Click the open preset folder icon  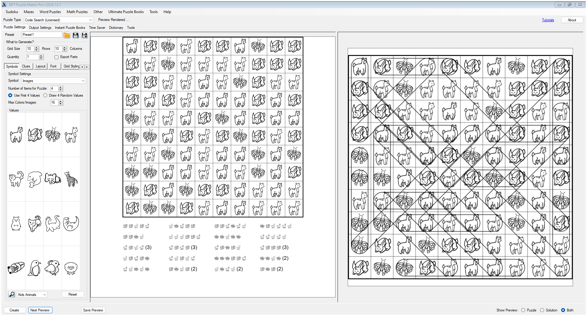tap(67, 35)
